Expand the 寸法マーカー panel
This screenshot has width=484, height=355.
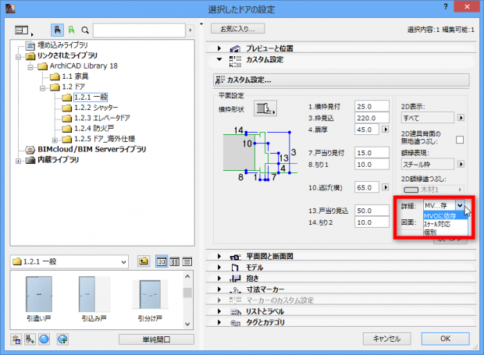pos(219,289)
